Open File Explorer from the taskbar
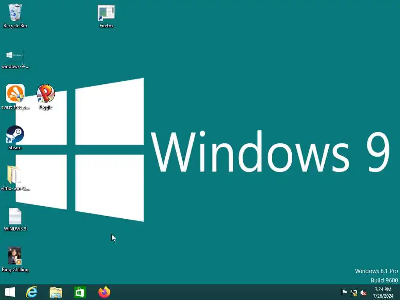 [x=55, y=292]
